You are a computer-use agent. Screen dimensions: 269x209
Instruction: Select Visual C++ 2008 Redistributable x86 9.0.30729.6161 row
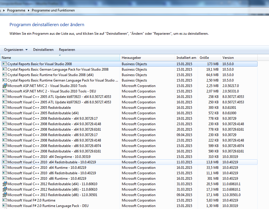(129, 151)
